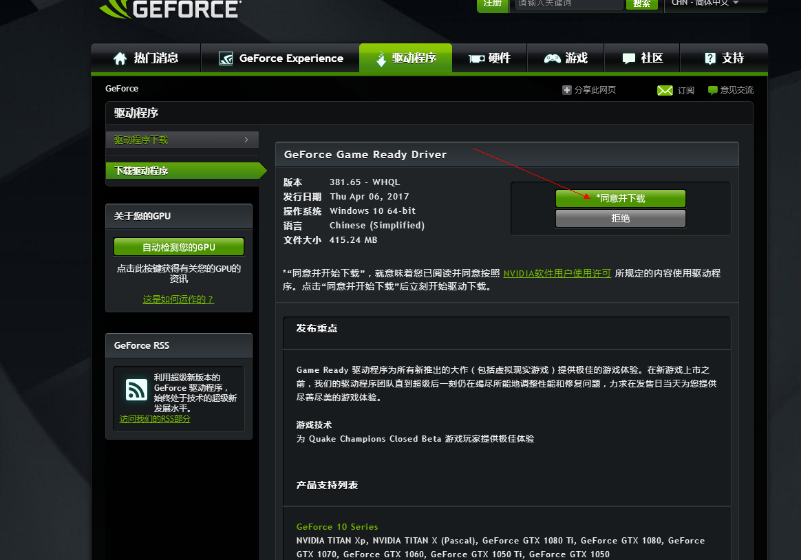Click the green feedback bubble icon

pos(713,90)
